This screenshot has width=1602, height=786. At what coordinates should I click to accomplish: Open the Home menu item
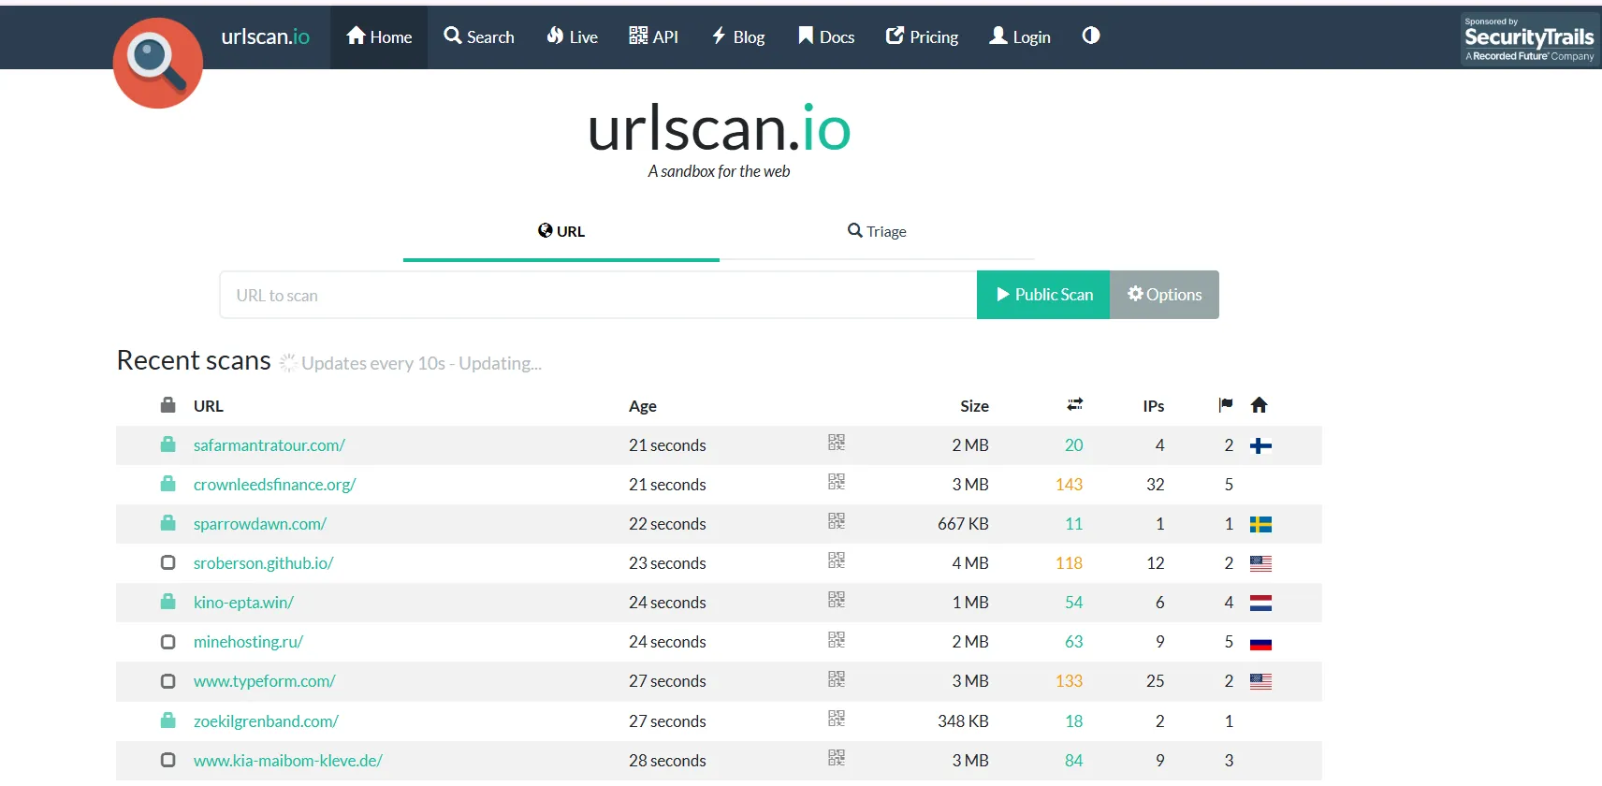point(379,36)
